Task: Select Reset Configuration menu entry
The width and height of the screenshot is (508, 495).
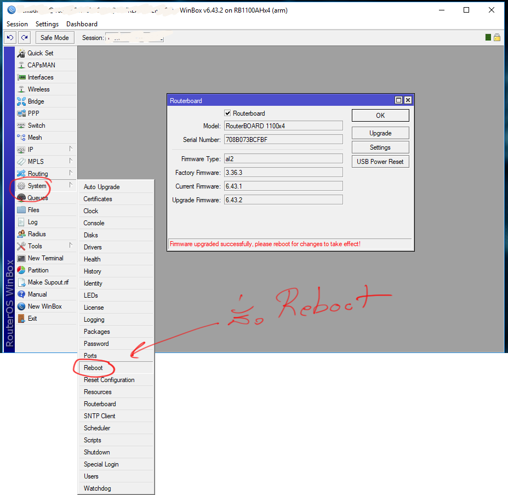Action: point(116,380)
